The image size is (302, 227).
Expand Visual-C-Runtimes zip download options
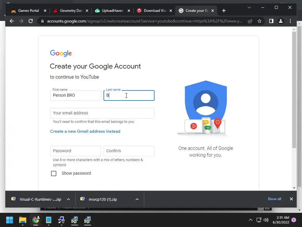68,199
